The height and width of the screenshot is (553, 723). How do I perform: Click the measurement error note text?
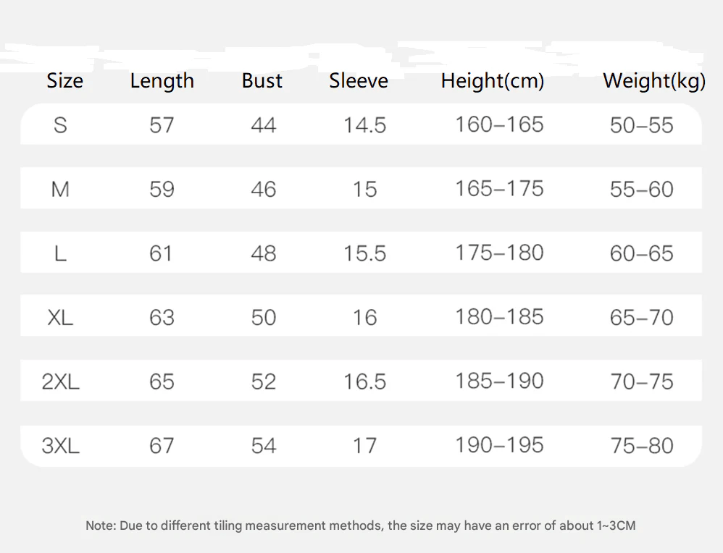click(361, 525)
